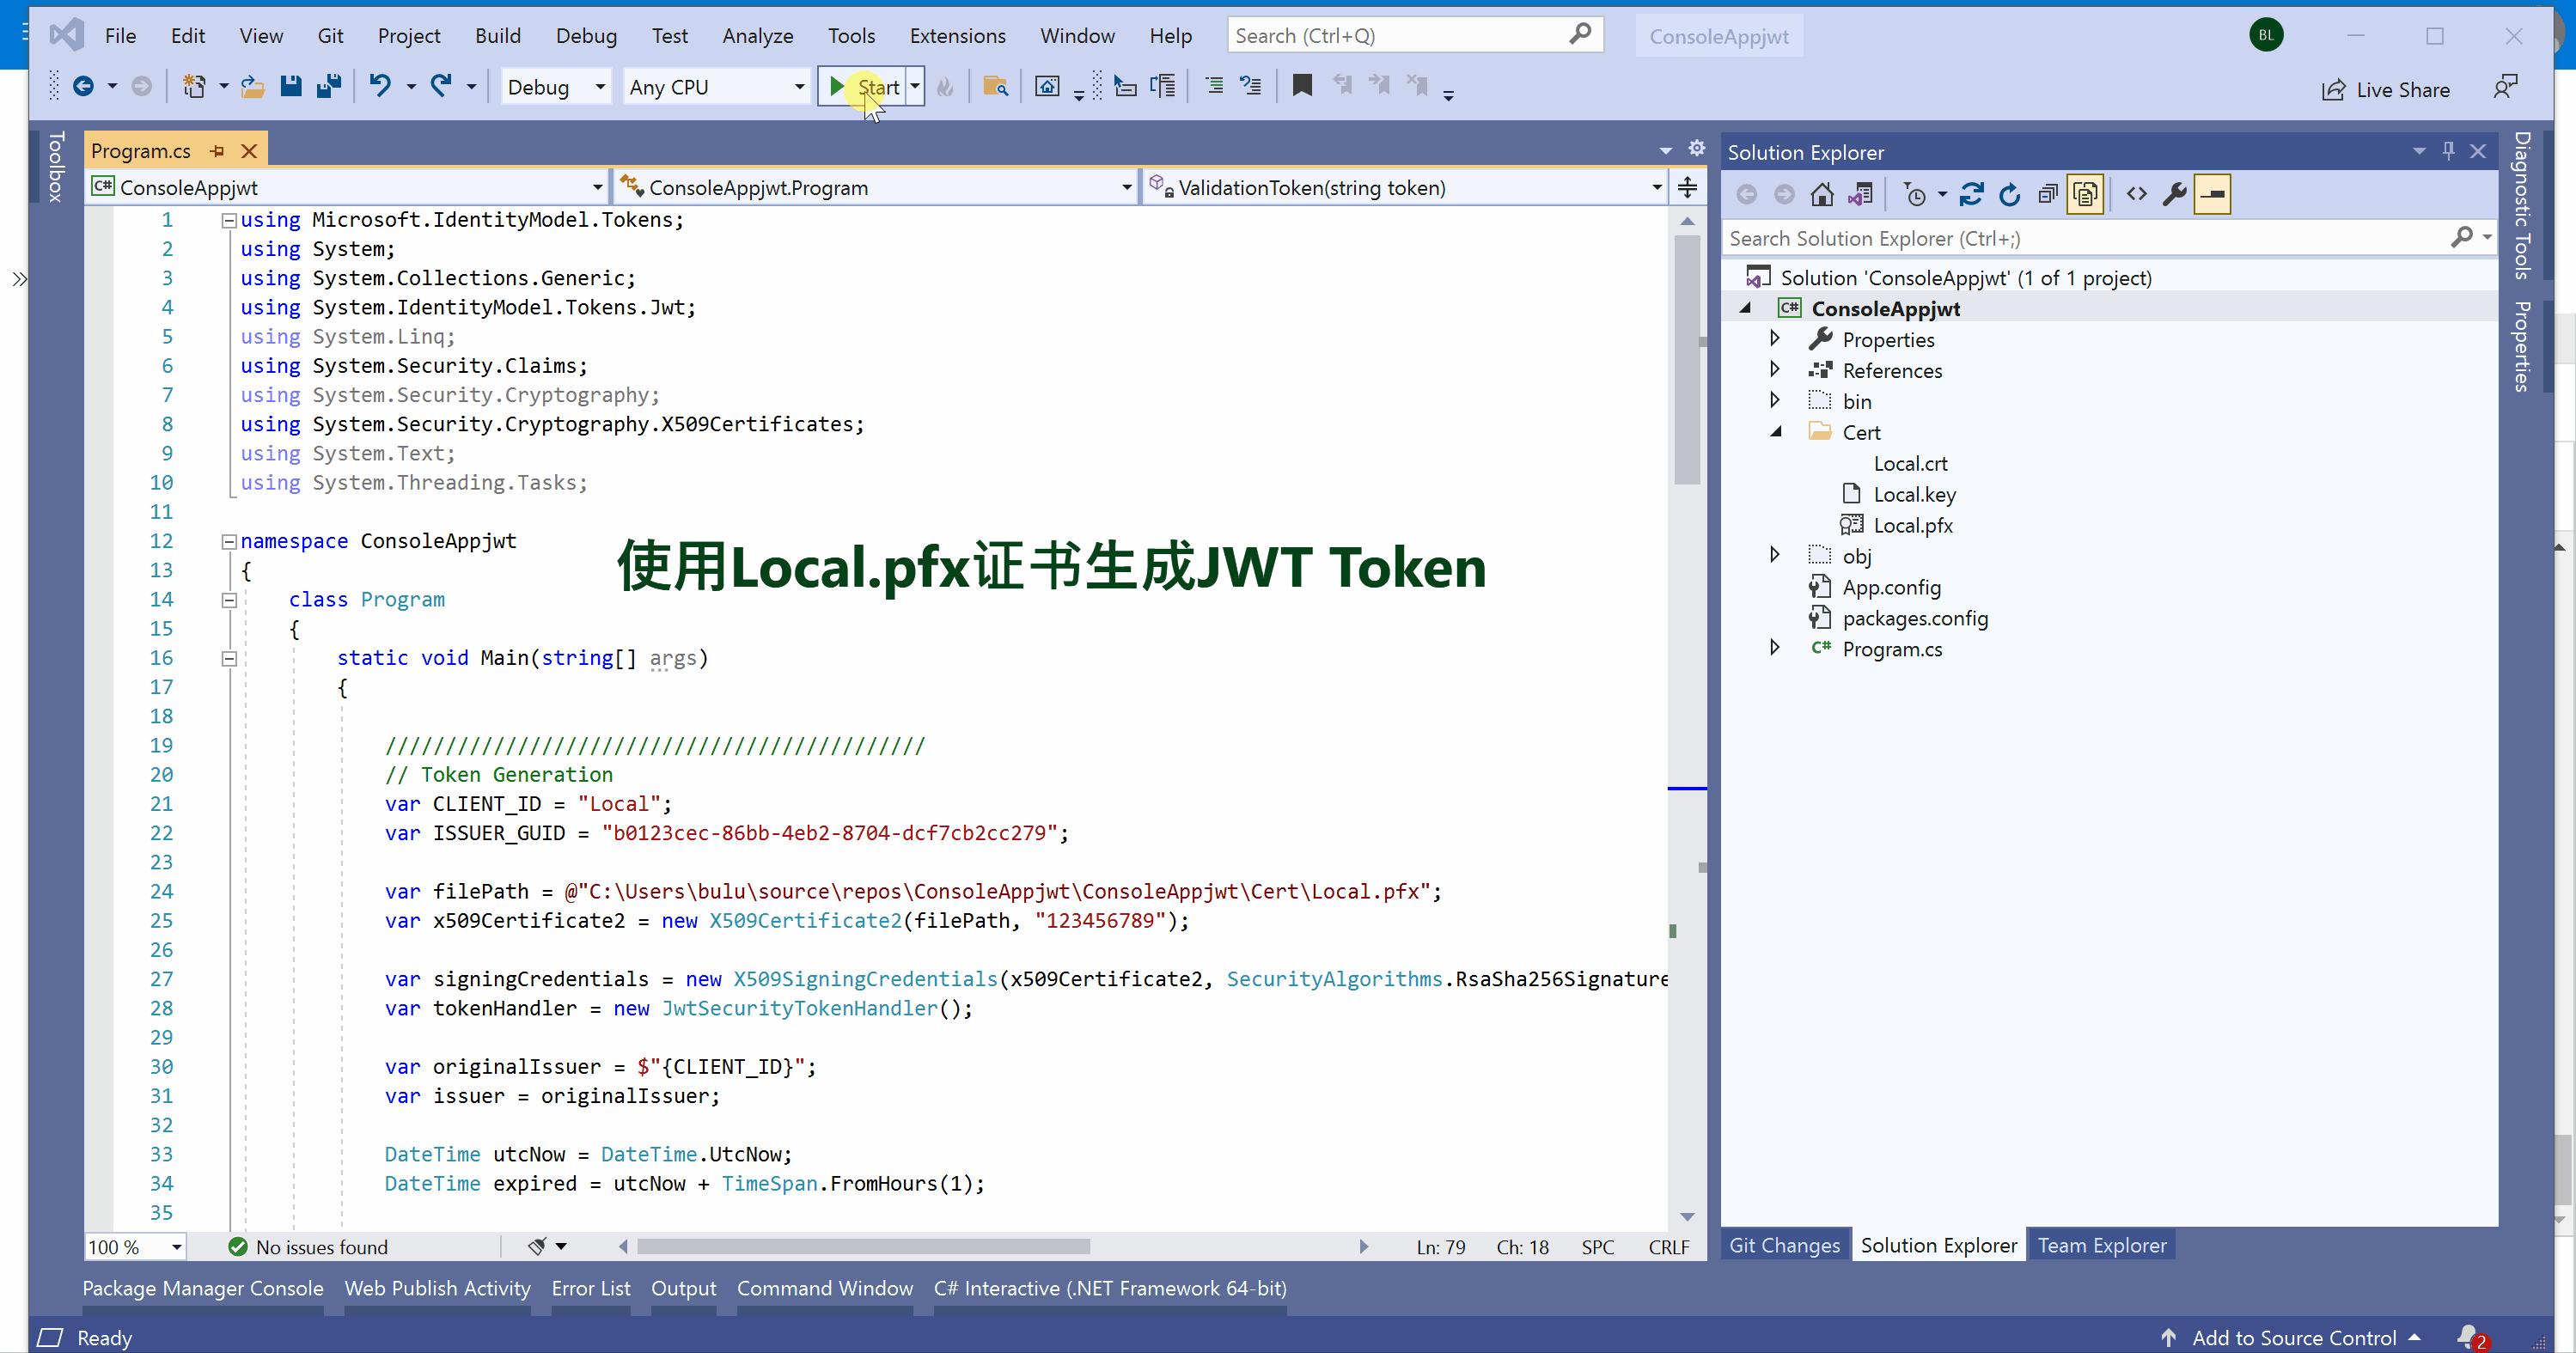
Task: Expand the Properties node in Solution Explorer
Action: point(1775,339)
